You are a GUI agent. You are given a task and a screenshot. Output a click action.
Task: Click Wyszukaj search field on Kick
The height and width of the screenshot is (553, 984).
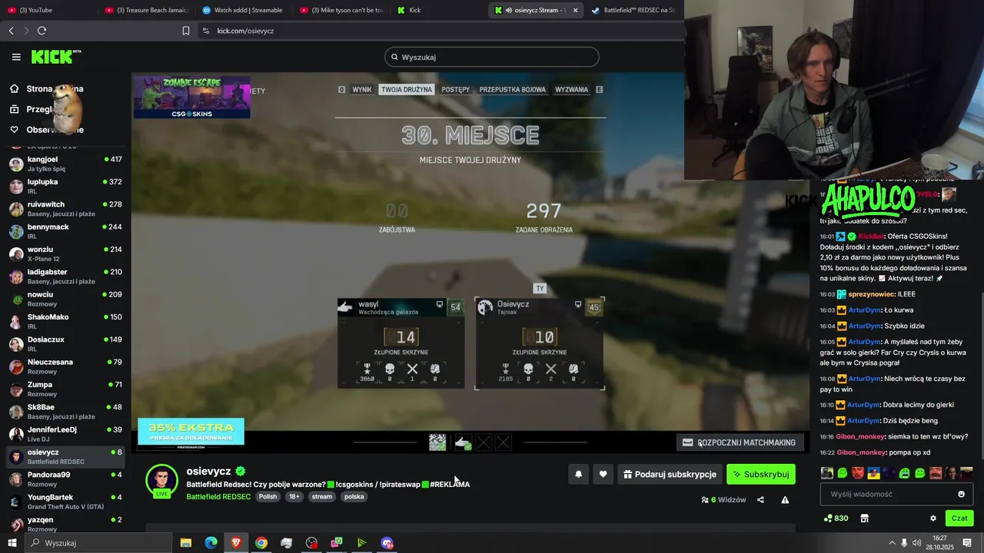click(x=492, y=57)
